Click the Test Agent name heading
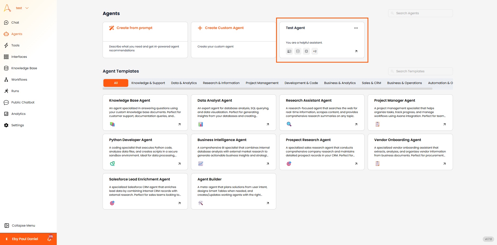The image size is (497, 245). coord(295,28)
